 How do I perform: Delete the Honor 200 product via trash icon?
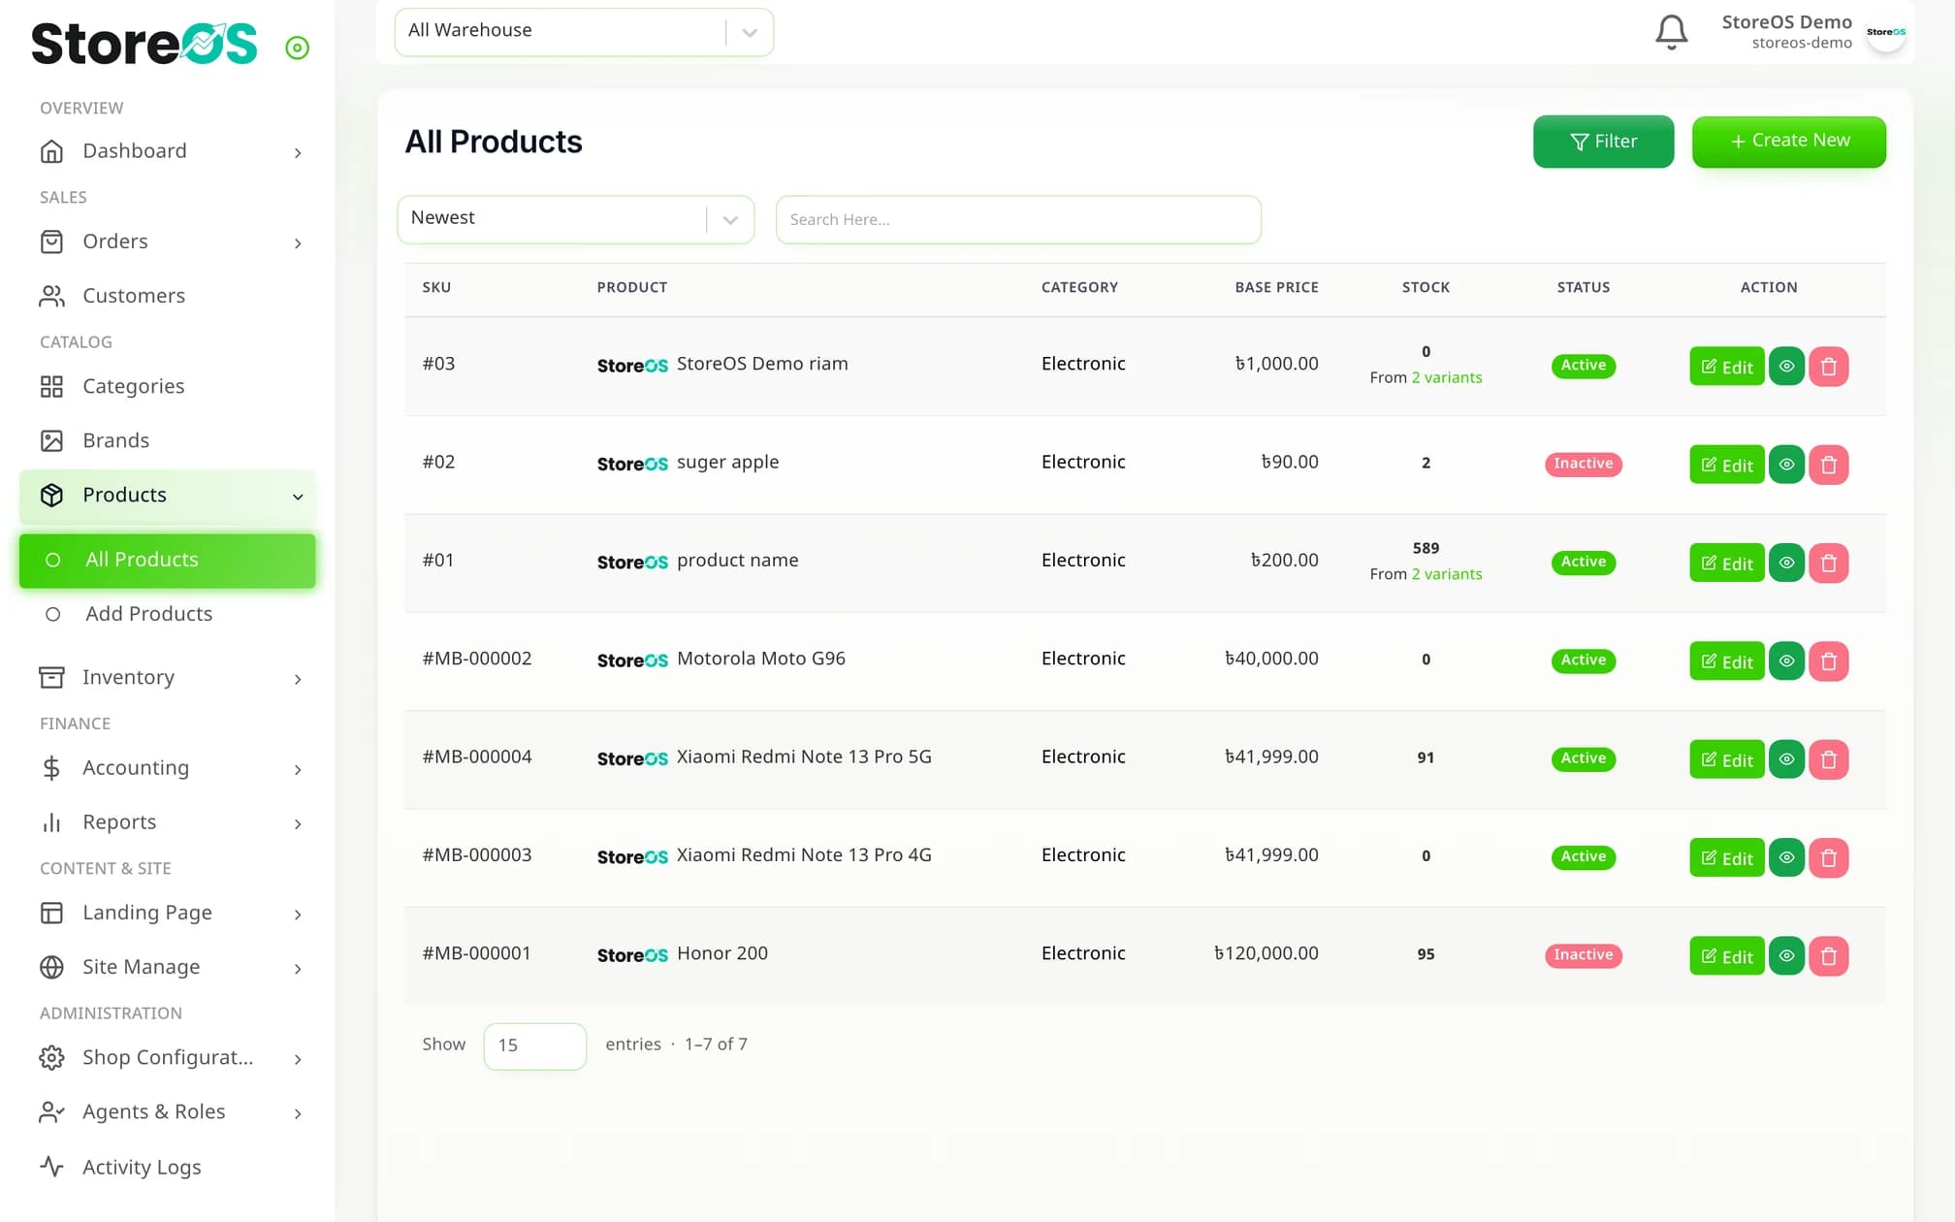[1828, 956]
